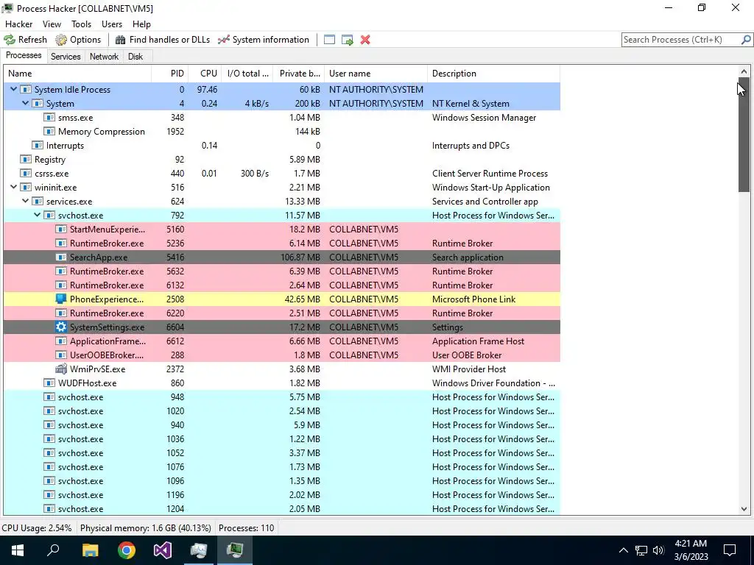Sort by User name column header
The height and width of the screenshot is (565, 754).
tap(376, 74)
